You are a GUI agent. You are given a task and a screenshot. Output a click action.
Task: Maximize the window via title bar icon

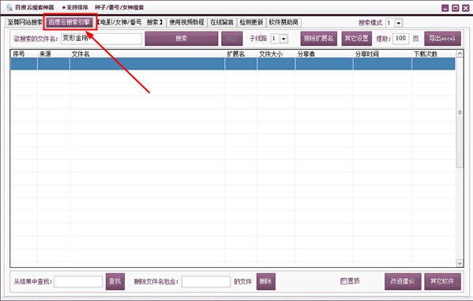click(455, 8)
